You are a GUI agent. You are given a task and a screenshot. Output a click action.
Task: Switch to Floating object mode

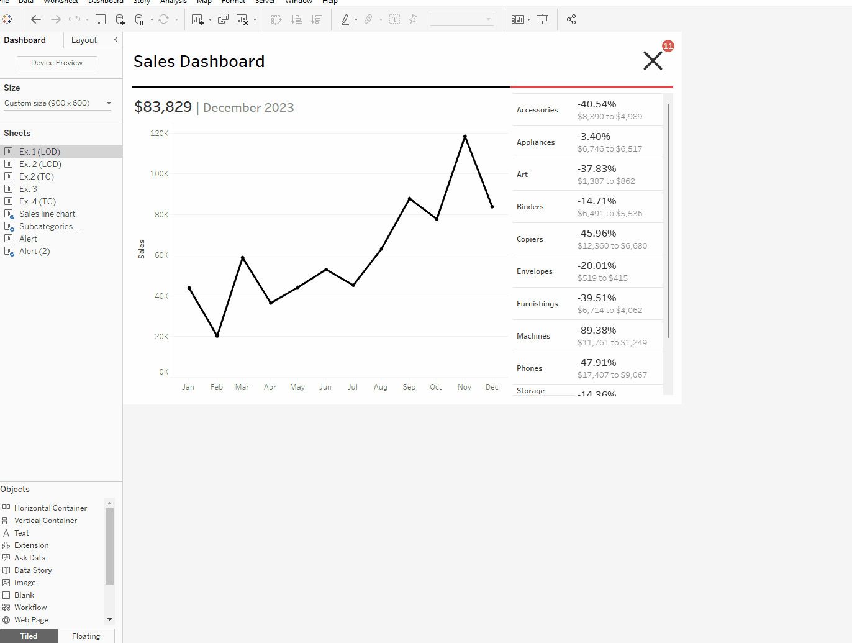tap(86, 636)
